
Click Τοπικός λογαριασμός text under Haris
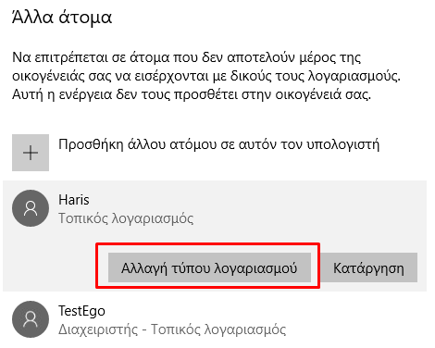pos(126,218)
